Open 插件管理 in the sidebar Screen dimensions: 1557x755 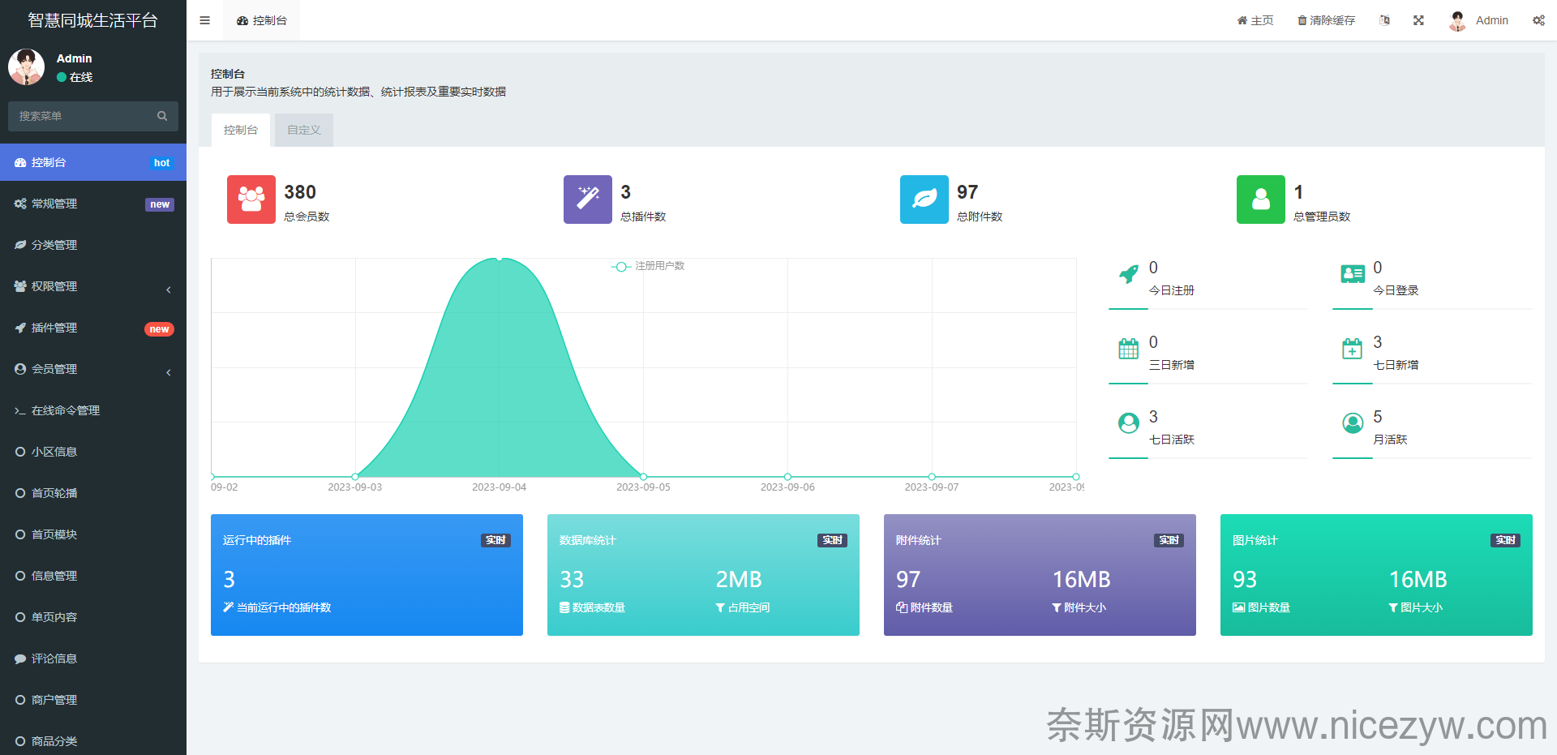[93, 328]
